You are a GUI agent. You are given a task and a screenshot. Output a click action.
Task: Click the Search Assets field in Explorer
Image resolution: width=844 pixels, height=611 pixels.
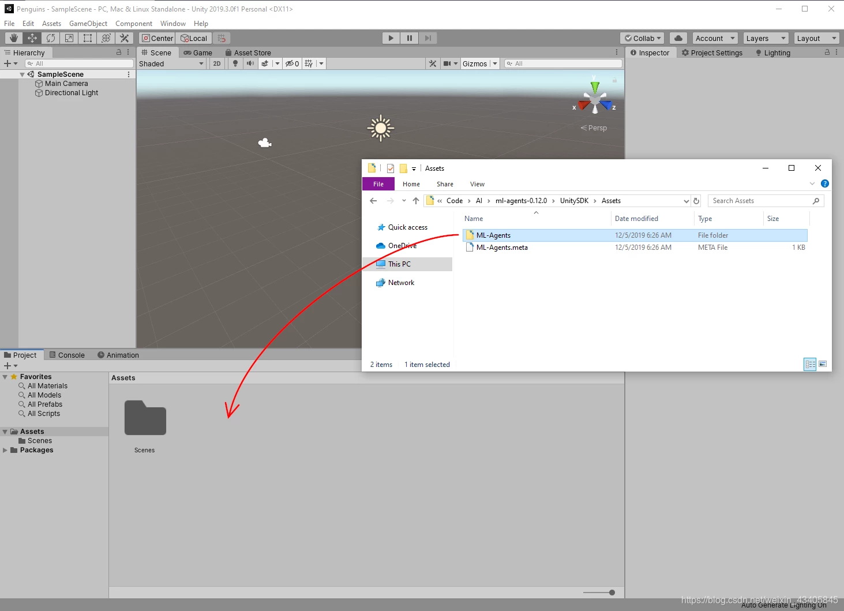pyautogui.click(x=766, y=201)
